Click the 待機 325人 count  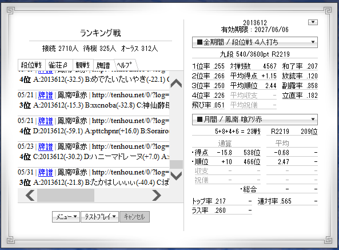[99, 49]
